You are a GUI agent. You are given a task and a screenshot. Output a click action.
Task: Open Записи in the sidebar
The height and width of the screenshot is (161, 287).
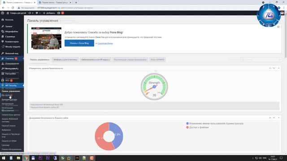[9, 26]
